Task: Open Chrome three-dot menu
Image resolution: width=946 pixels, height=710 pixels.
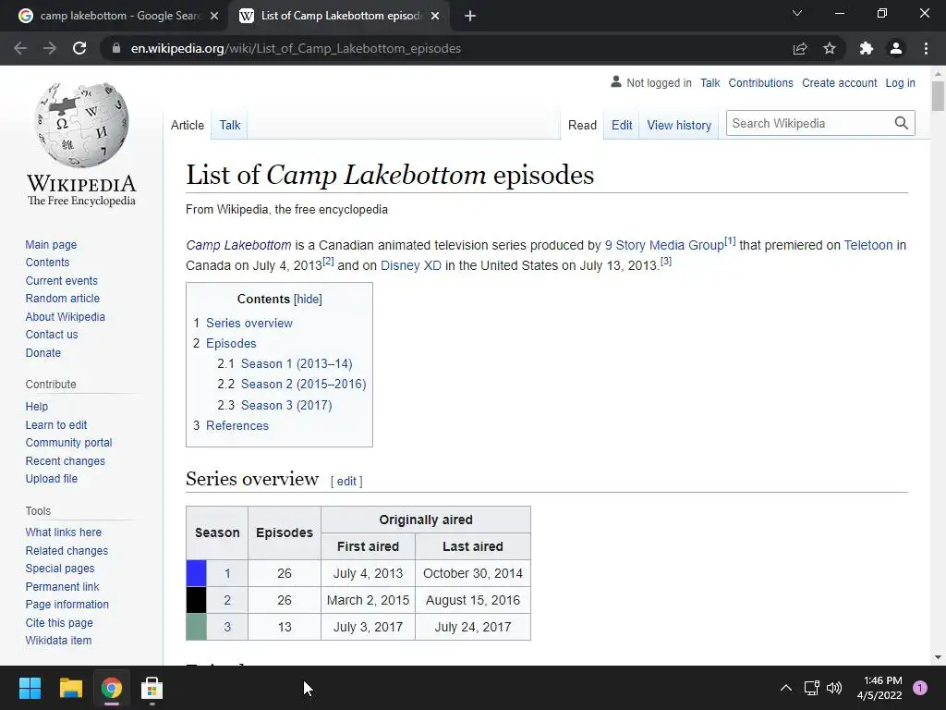Action: [926, 48]
